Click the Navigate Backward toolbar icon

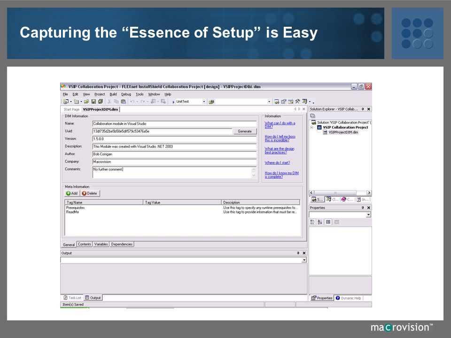[x=153, y=101]
